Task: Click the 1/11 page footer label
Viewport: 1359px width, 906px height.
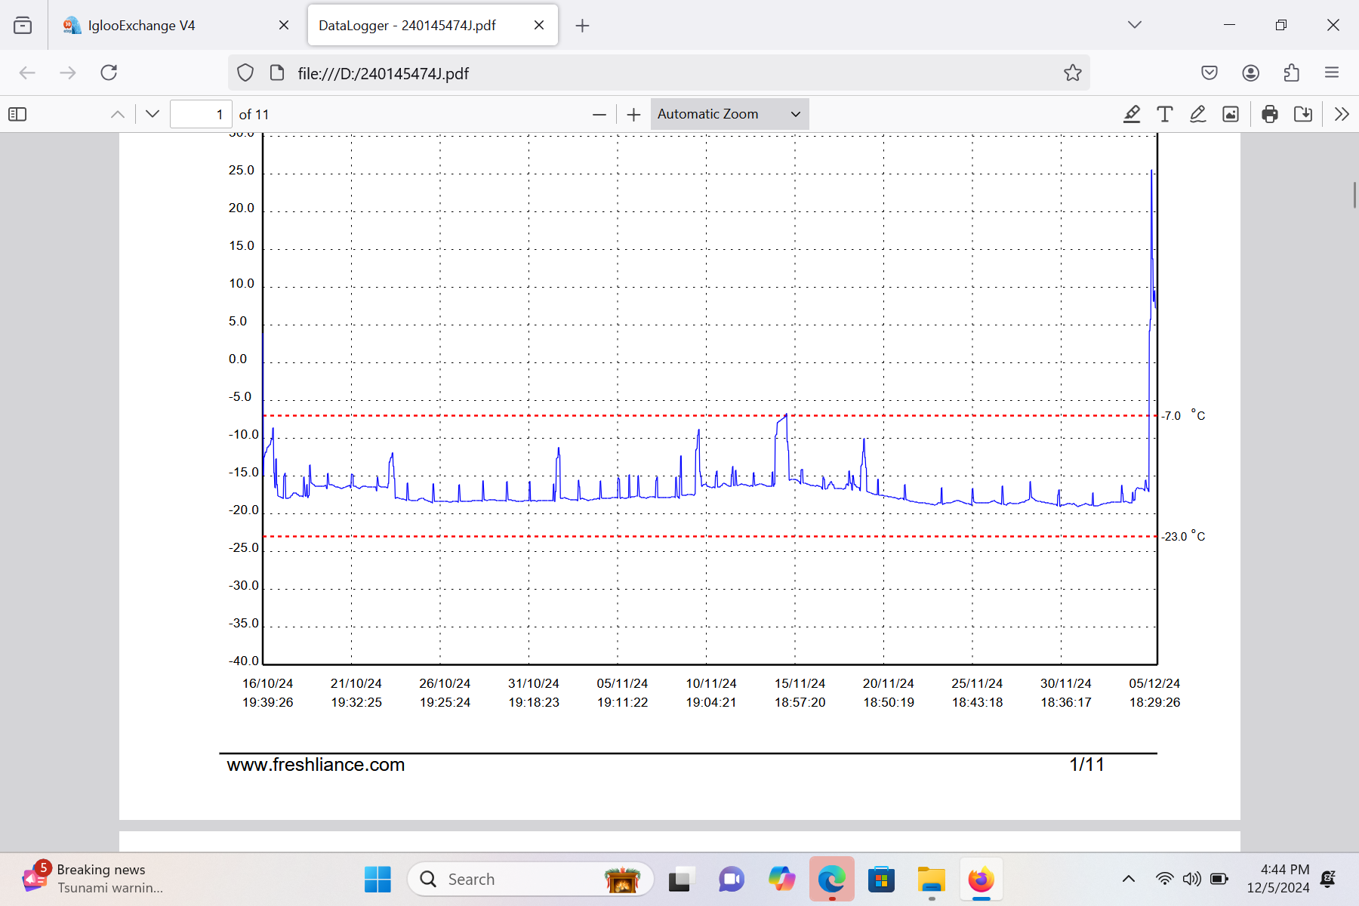Action: [1086, 765]
